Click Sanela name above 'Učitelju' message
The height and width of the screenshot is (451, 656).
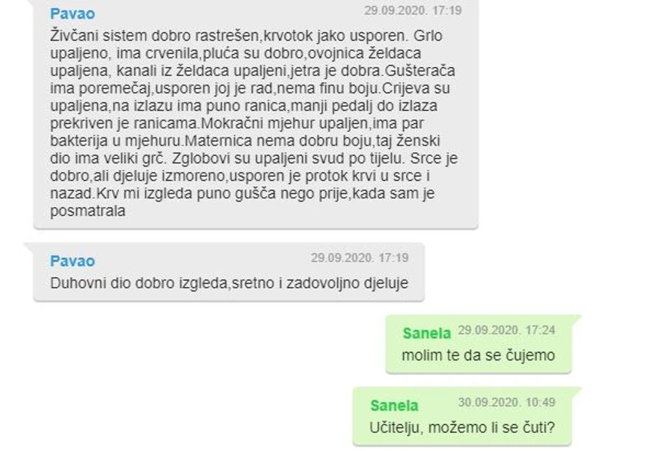point(394,406)
